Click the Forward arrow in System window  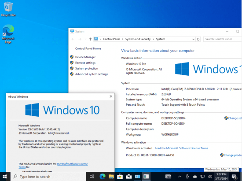click(x=80, y=39)
